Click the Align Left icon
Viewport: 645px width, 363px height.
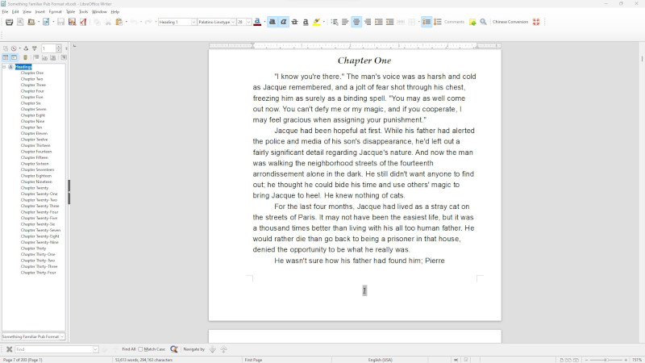[345, 22]
